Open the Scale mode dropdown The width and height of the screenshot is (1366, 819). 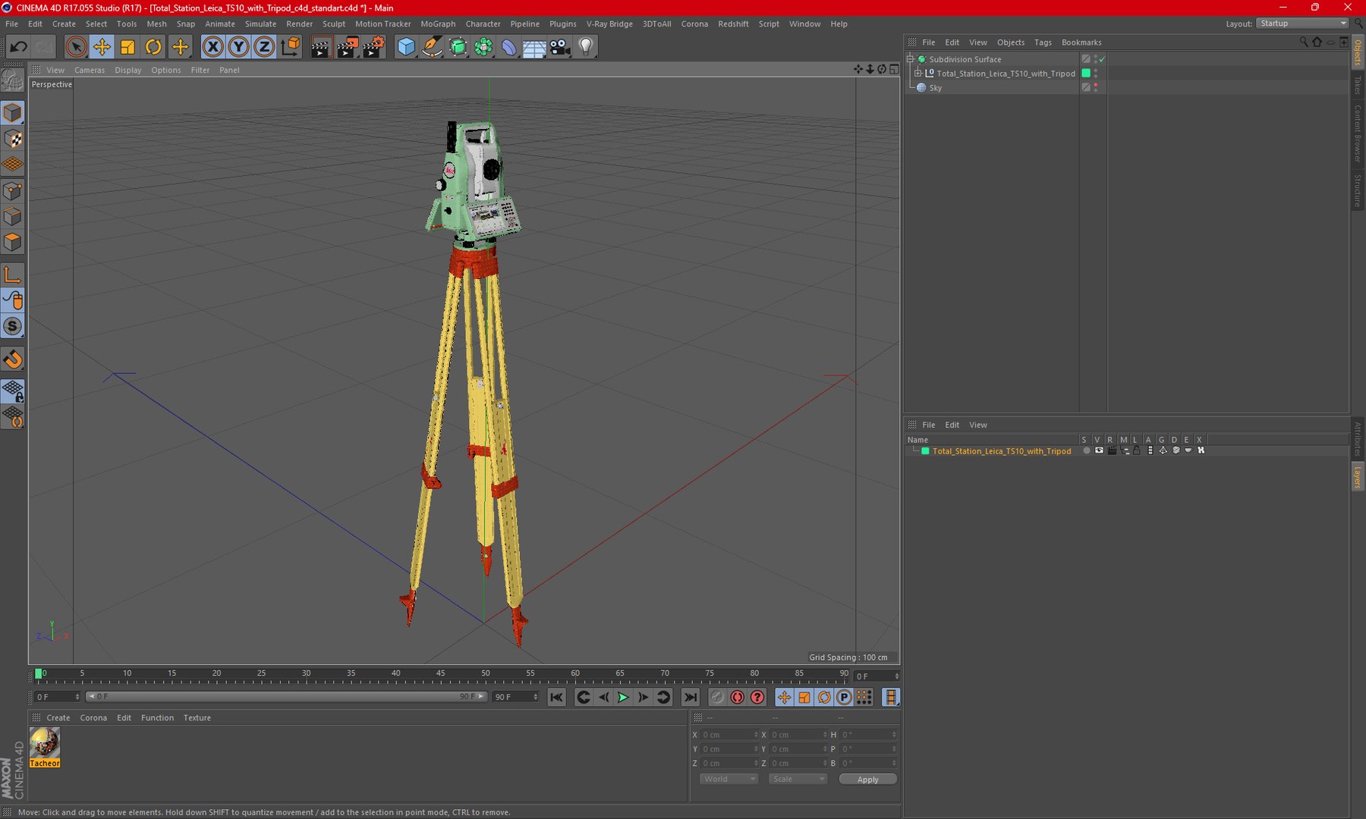click(x=797, y=779)
